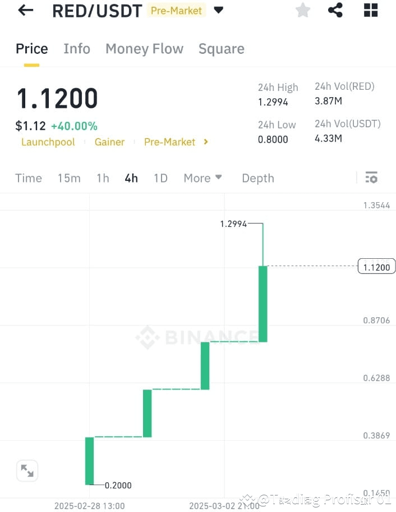The height and width of the screenshot is (512, 396).
Task: Add RED/USDT to favorites via star icon
Action: [303, 10]
